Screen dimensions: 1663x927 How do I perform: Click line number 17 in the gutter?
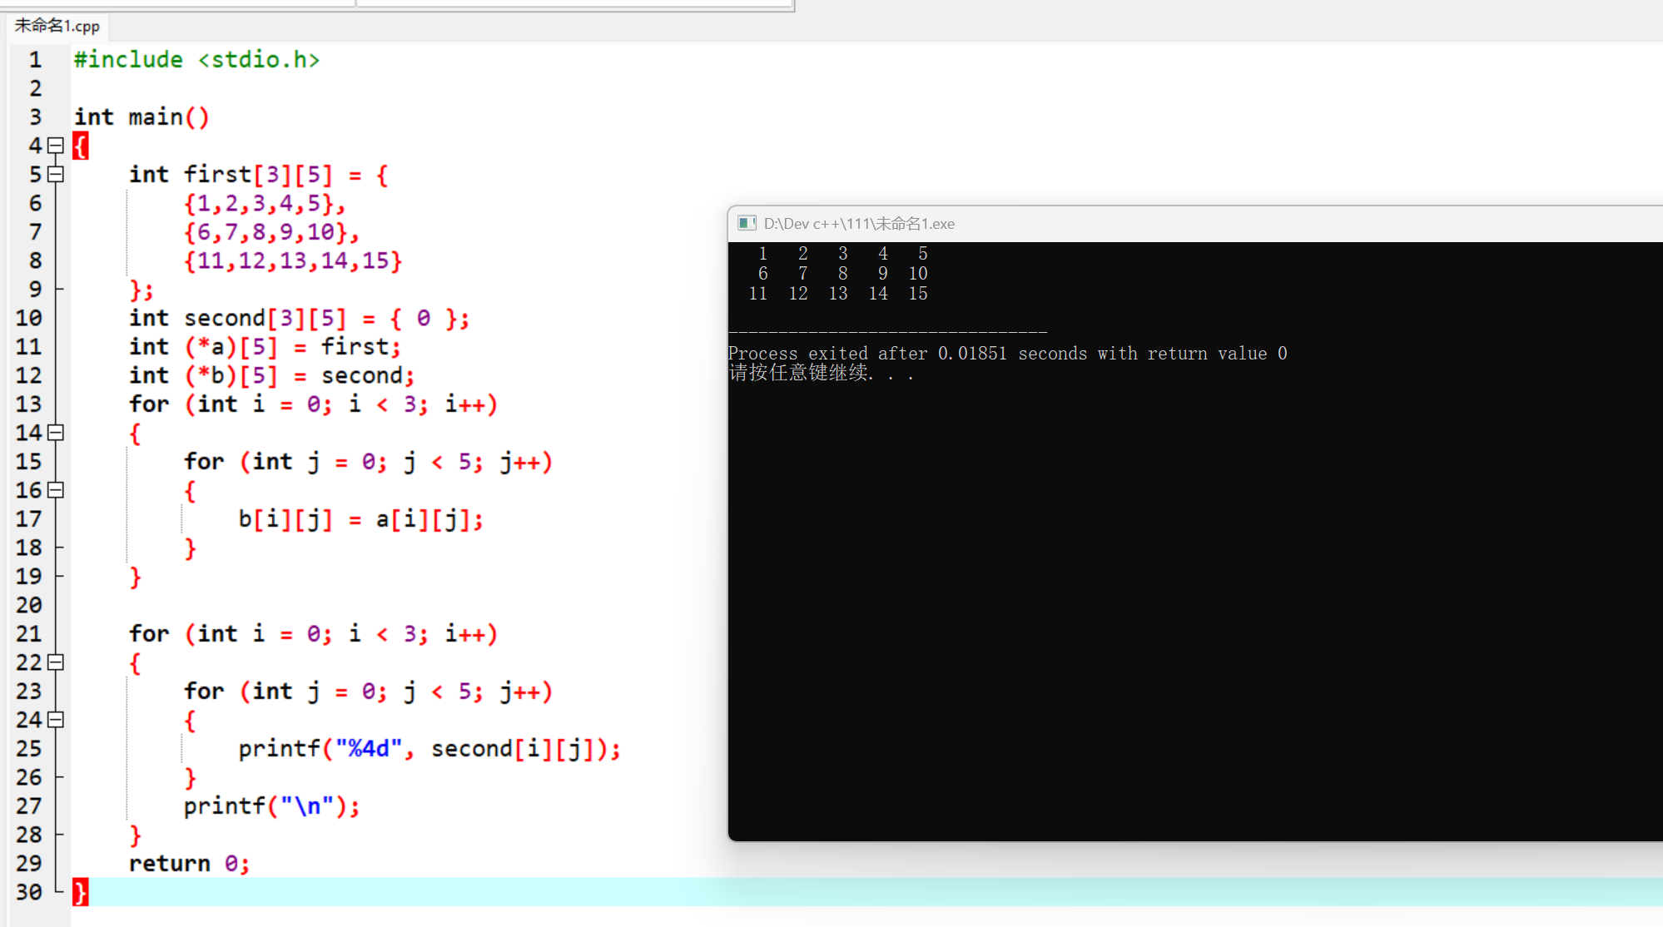[x=29, y=519]
